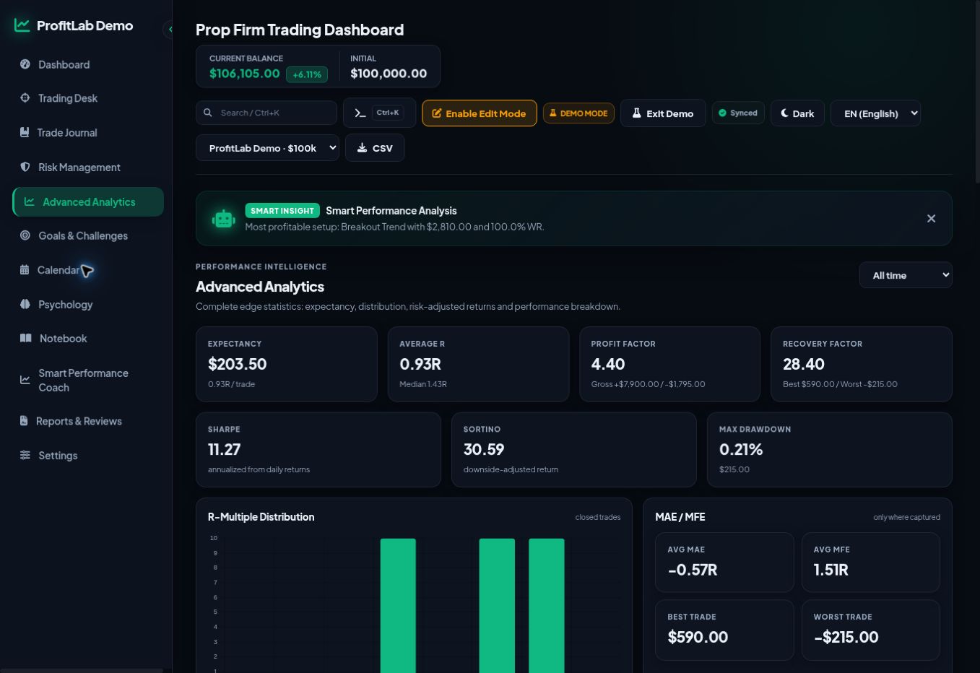980x673 pixels.
Task: Click the ProfitLab Demo logo icon
Action: [22, 25]
